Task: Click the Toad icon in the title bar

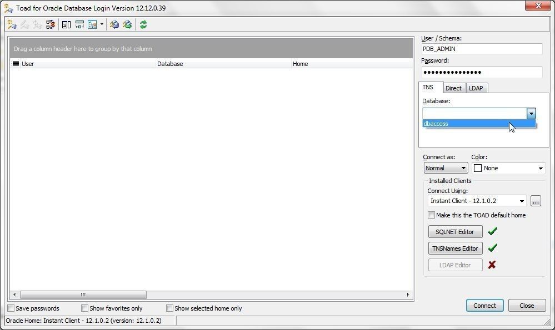Action: [8, 8]
